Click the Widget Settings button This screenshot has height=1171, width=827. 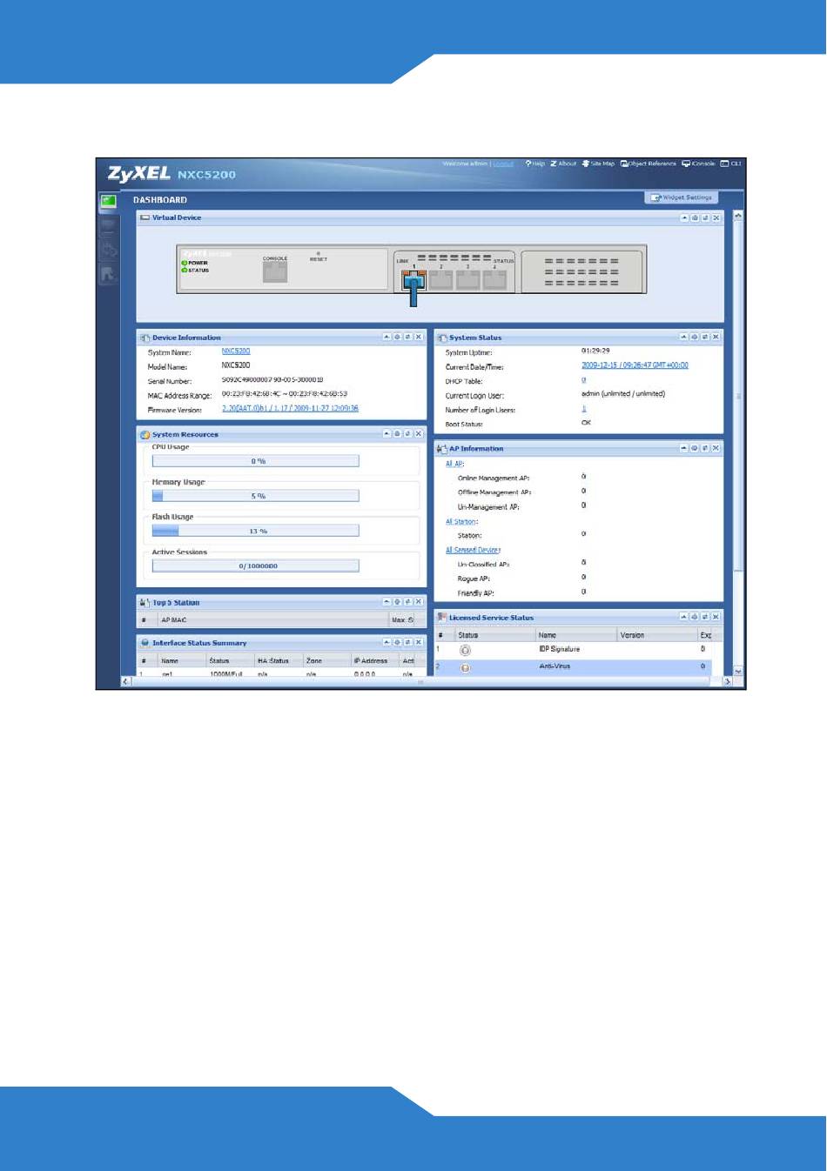pyautogui.click(x=682, y=197)
